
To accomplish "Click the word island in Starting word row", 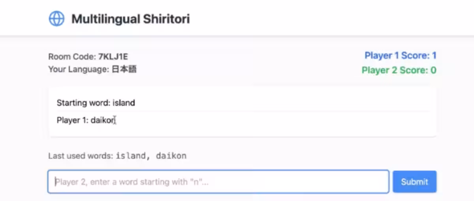I will click(x=124, y=103).
